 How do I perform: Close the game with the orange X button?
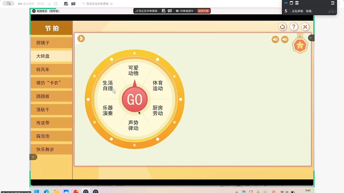pos(305,27)
